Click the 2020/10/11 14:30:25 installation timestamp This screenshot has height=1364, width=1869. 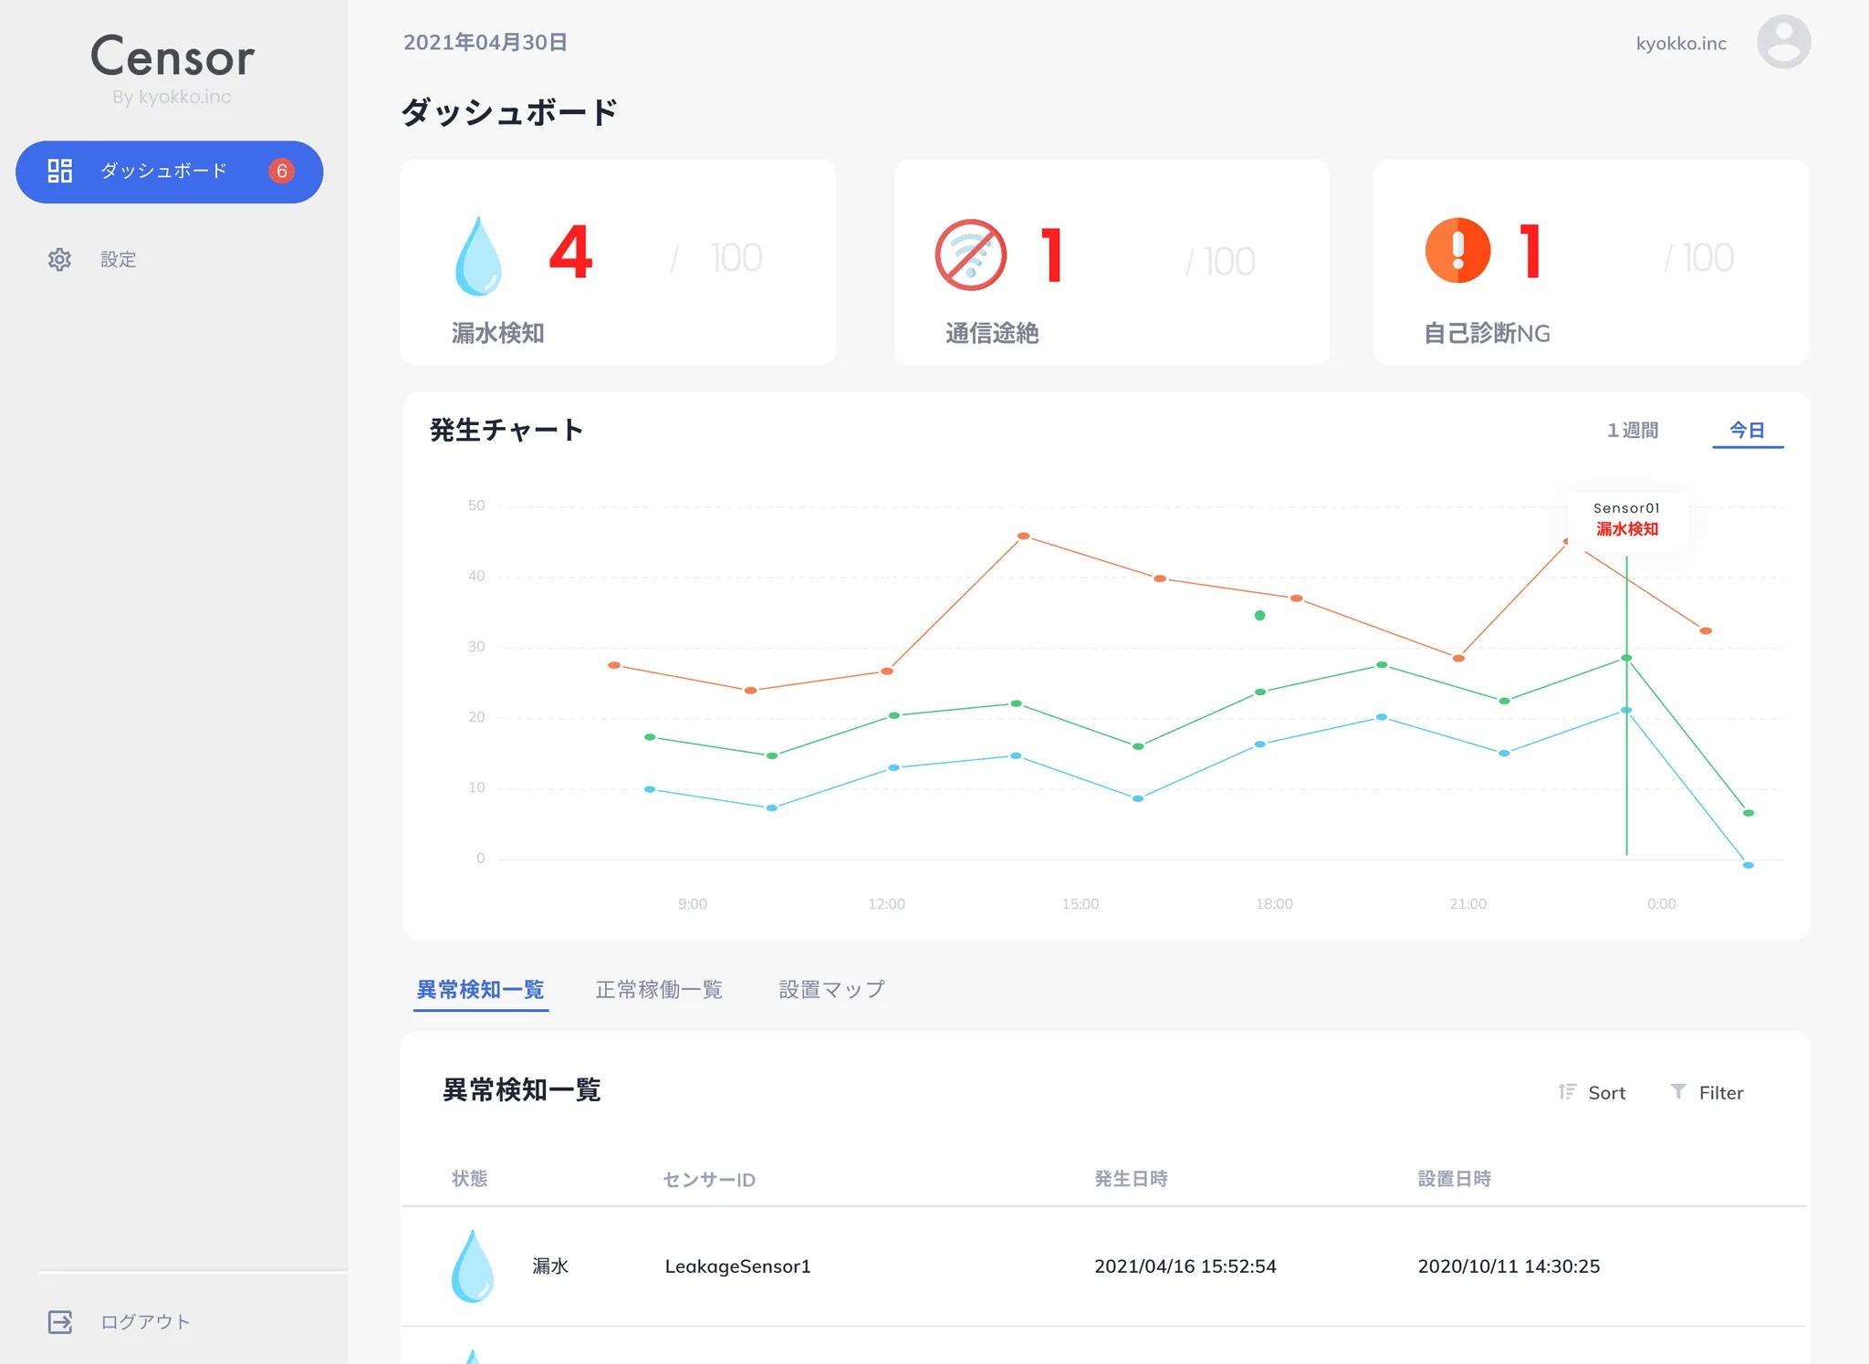pos(1509,1266)
